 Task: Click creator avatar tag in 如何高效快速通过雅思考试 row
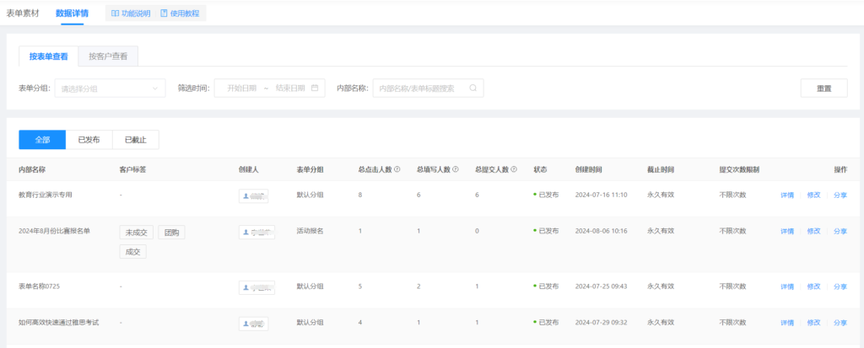coord(253,324)
